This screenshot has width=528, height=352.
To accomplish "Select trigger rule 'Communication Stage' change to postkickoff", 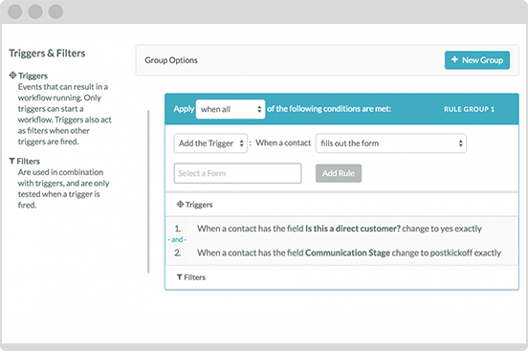I will pos(341,253).
